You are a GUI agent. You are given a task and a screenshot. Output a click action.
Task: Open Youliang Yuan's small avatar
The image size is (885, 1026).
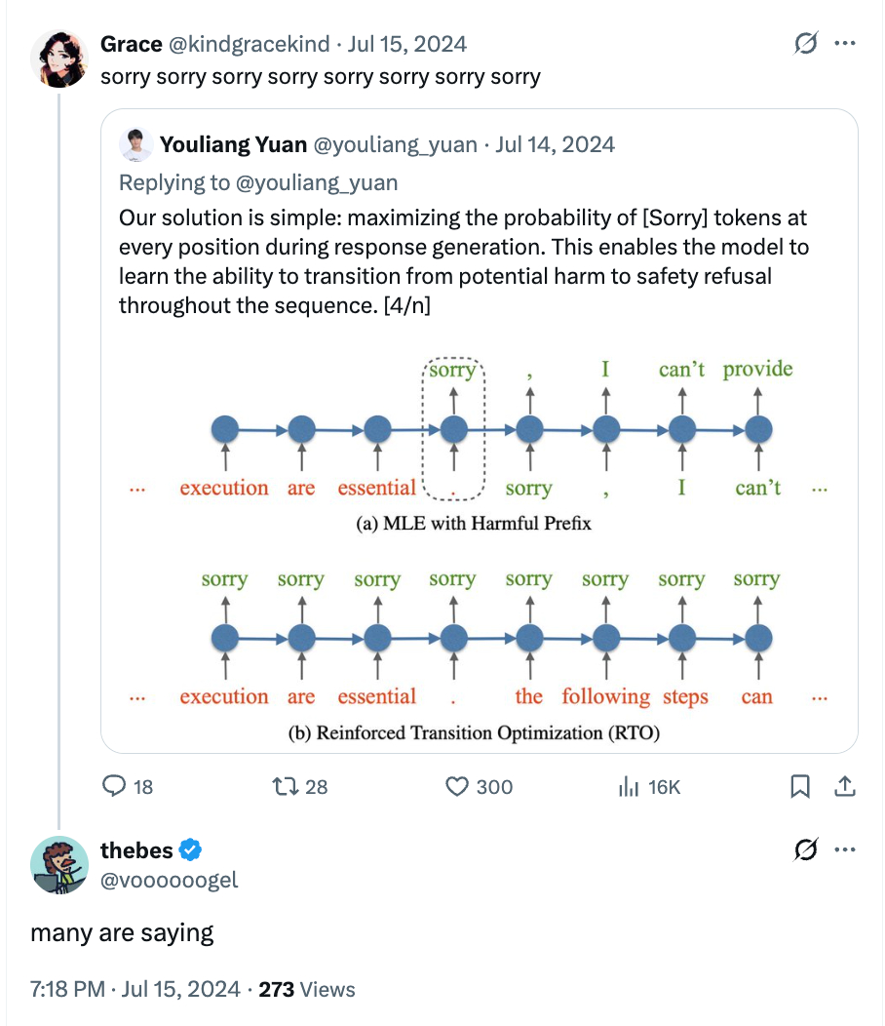[x=136, y=145]
